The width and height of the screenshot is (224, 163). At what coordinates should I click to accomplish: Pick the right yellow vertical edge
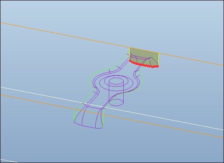[158, 59]
